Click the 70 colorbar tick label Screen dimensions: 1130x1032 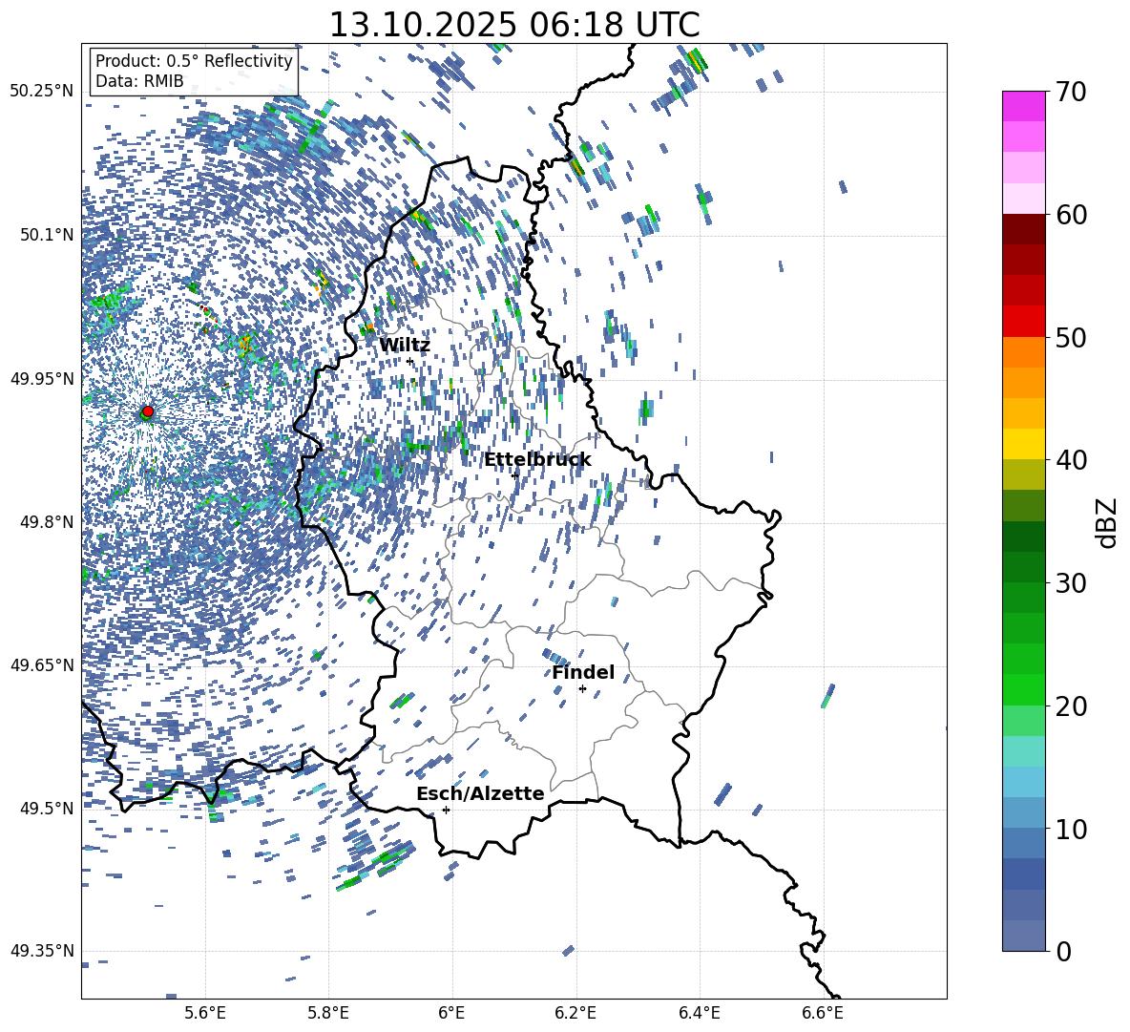(1071, 92)
